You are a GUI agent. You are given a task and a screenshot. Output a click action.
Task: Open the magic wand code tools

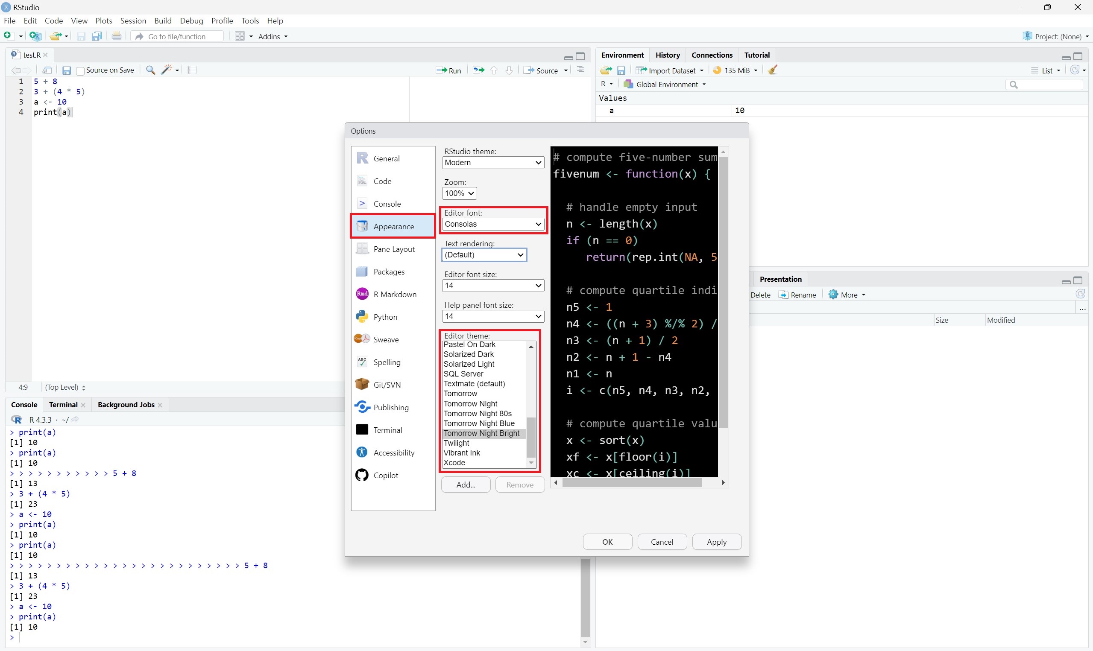click(x=166, y=70)
